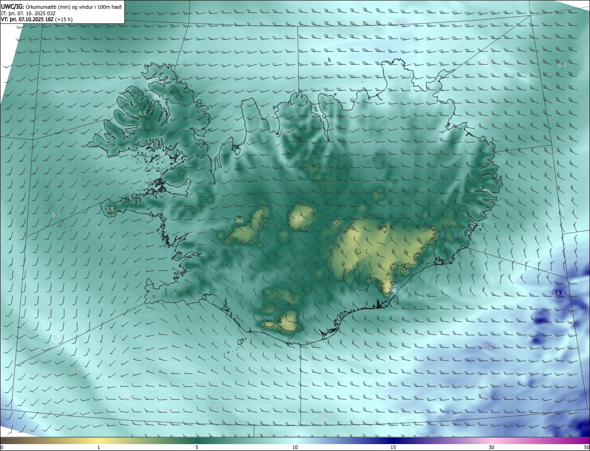Click the VT valid time line '18Z (+15 h)'
Image resolution: width=590 pixels, height=451 pixels.
tap(37, 19)
